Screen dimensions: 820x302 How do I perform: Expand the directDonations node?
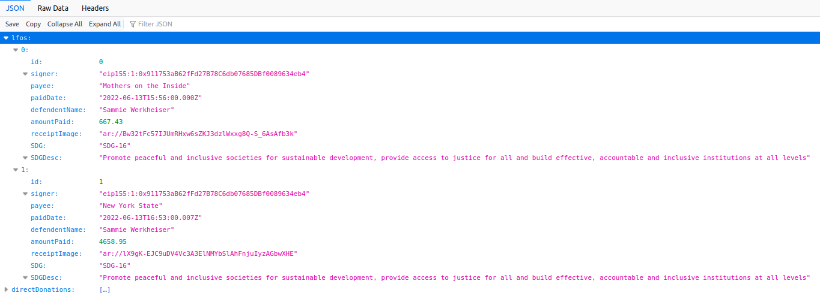tap(6, 289)
